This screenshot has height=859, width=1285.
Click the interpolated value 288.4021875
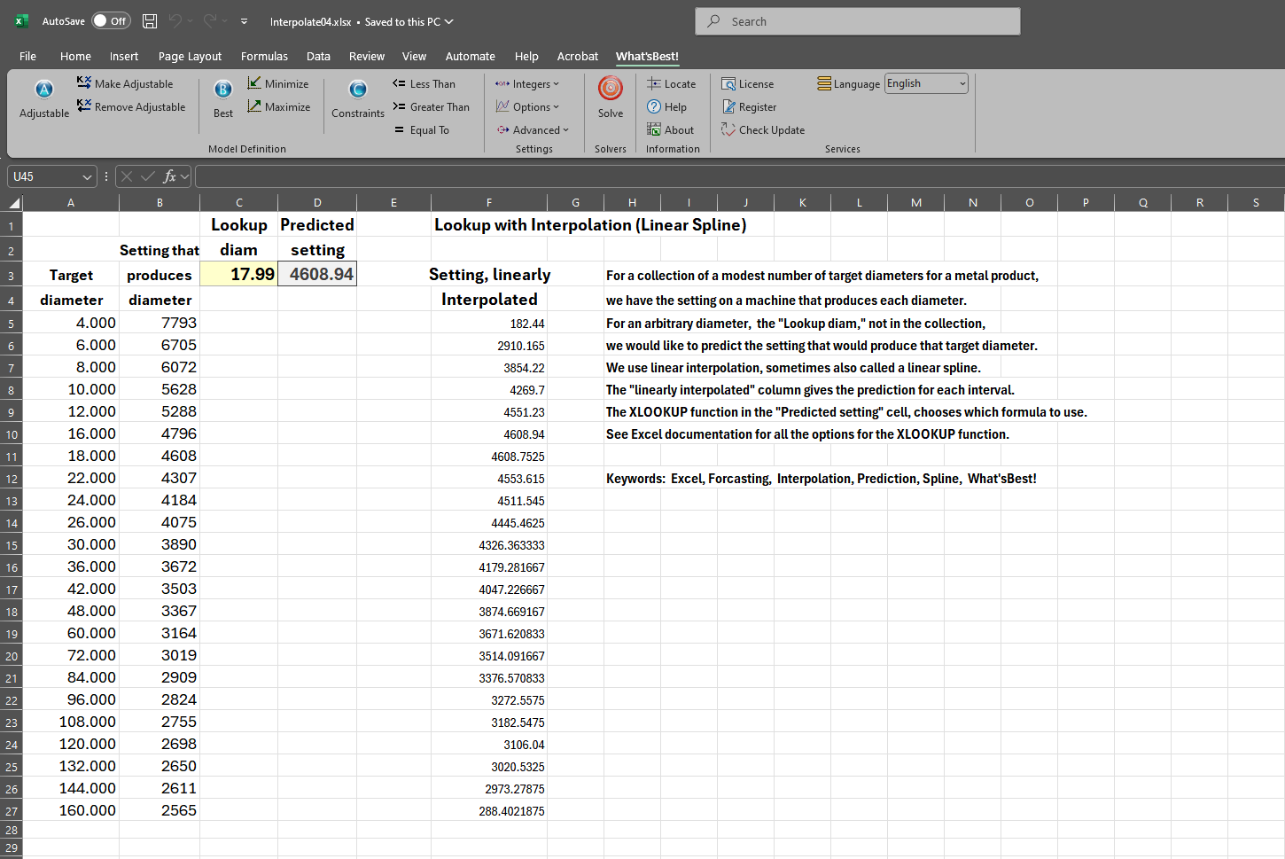[489, 810]
